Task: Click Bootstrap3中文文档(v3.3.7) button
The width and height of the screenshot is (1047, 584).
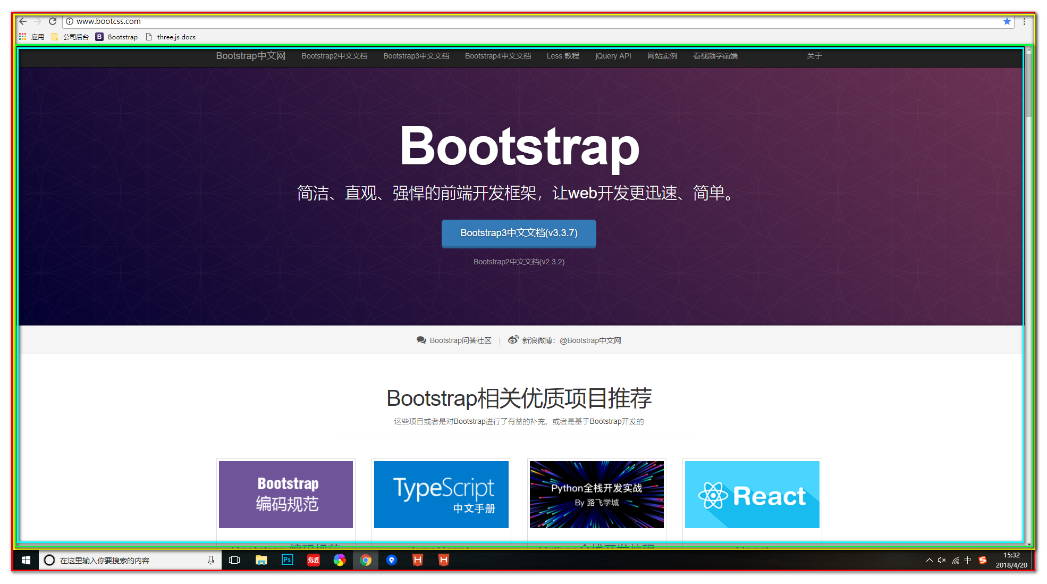Action: (519, 233)
